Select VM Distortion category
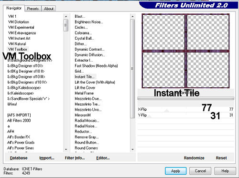 click(19, 22)
